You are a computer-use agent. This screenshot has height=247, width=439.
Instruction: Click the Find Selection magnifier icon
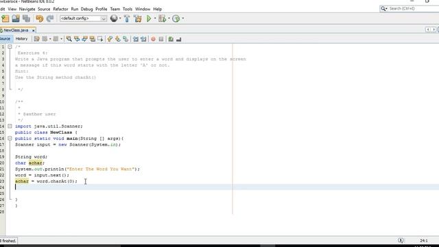coord(69,39)
